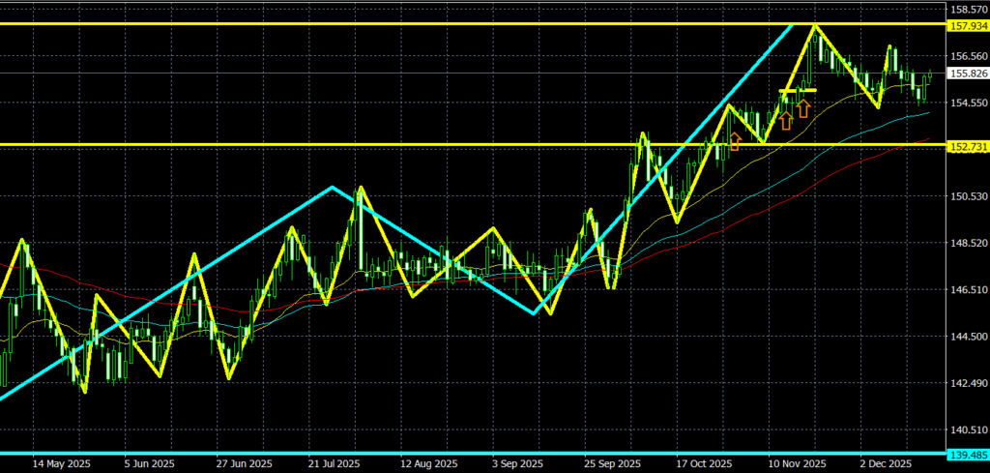This screenshot has width=990, height=473.
Task: Select the 157.934 price label
Action: click(968, 25)
